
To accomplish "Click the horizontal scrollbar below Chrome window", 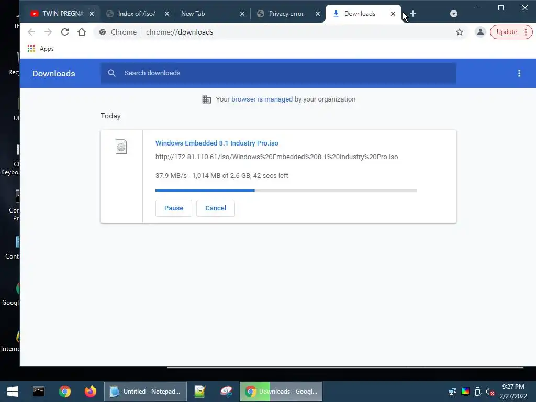I will [345, 368].
